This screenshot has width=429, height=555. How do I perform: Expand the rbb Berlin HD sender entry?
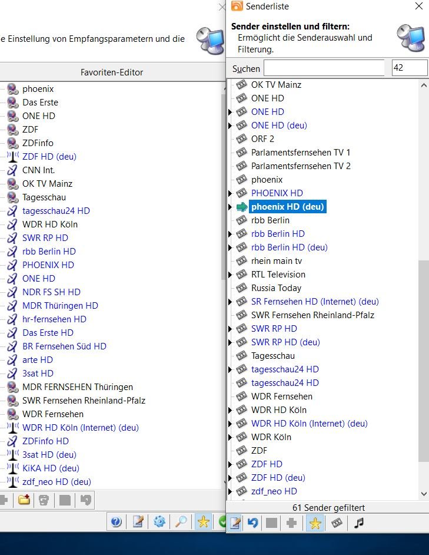tap(231, 234)
